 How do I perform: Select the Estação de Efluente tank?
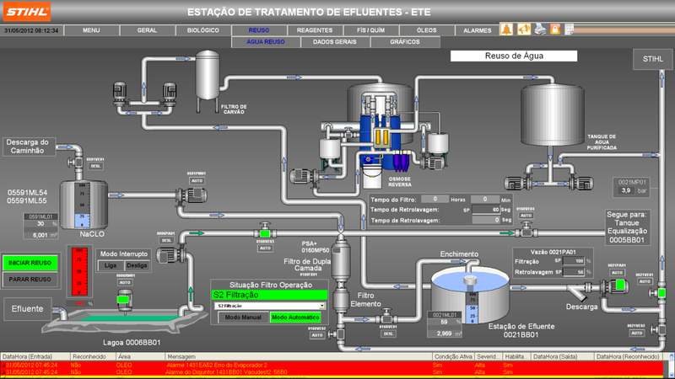coord(470,294)
